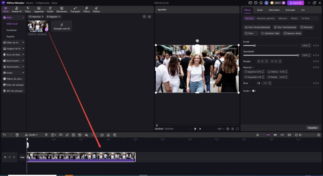Click the Escala slider handle
Viewport: 323px width, 176px height.
[x=255, y=46]
